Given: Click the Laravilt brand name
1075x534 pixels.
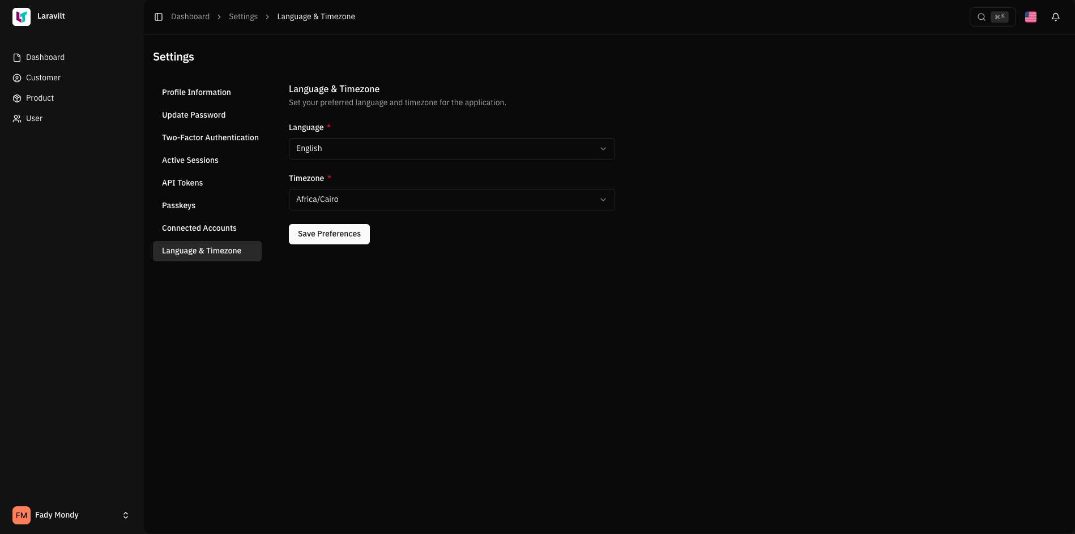Looking at the screenshot, I should coord(51,16).
